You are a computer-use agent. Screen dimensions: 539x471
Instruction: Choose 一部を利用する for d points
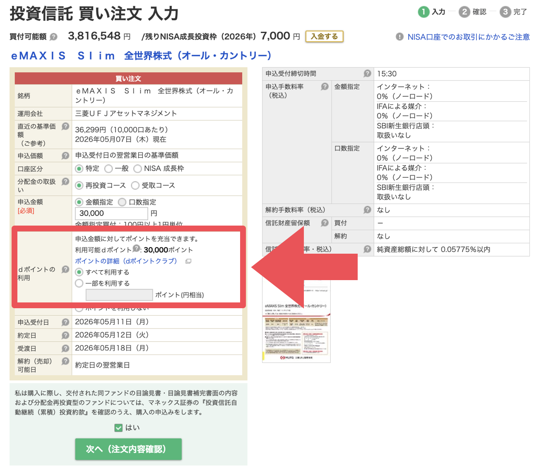click(79, 283)
